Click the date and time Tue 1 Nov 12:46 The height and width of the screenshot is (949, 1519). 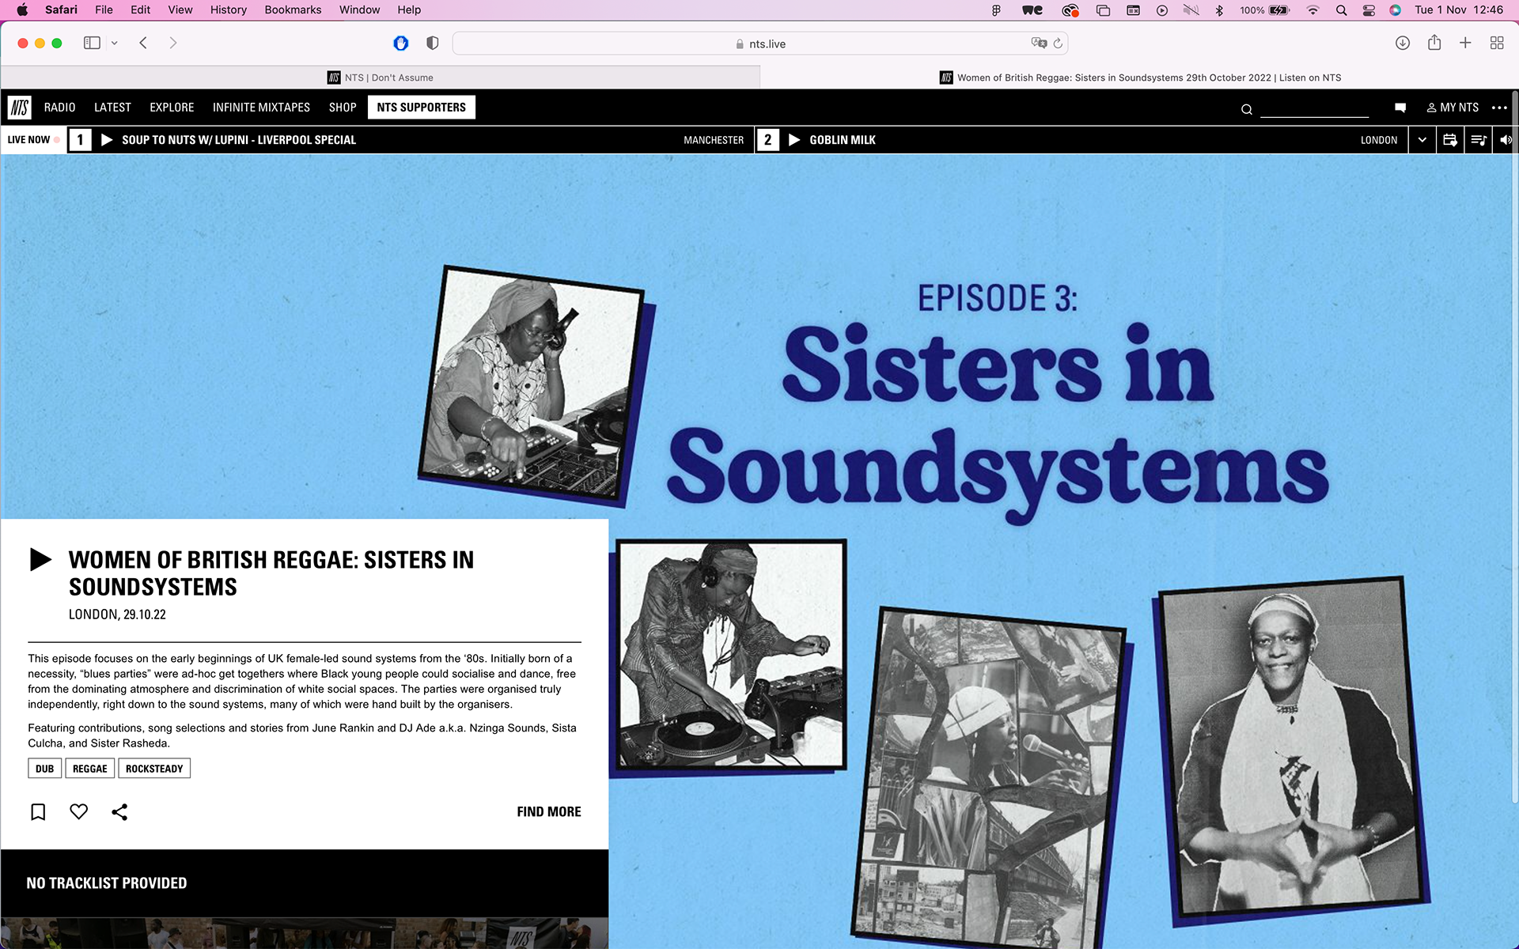(1459, 9)
